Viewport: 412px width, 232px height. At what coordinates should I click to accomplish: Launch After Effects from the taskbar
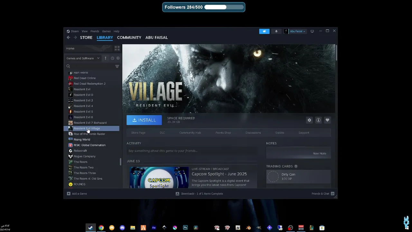point(154,227)
